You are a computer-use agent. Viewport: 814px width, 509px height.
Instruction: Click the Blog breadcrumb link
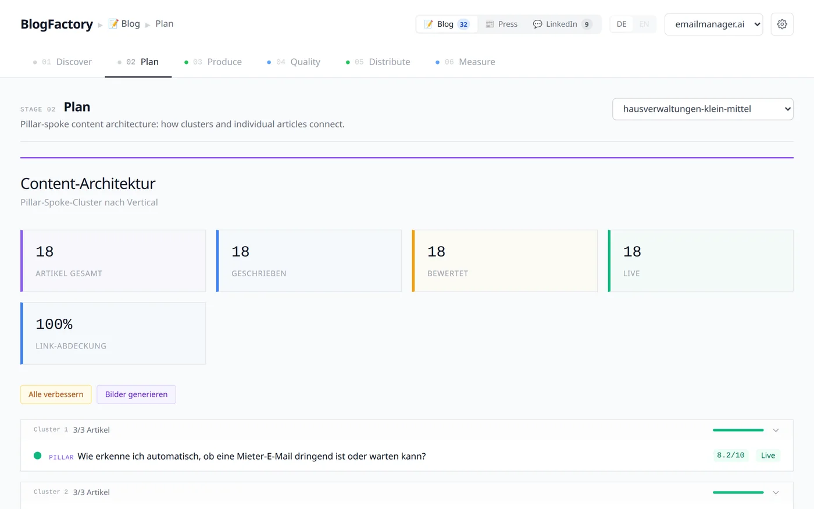pos(124,24)
